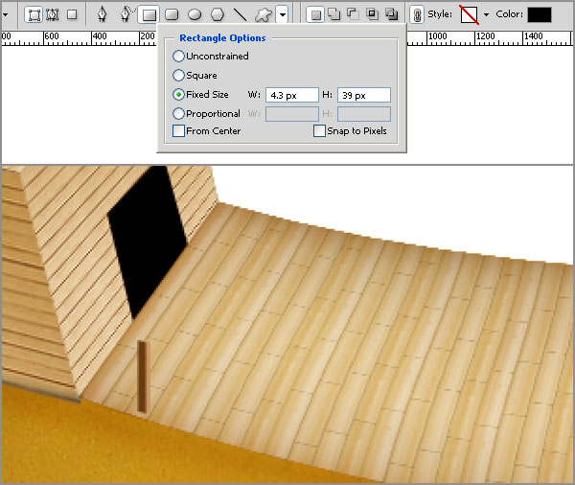Click the layer style link chain icon
Screen dimensions: 575x485
[x=417, y=14]
